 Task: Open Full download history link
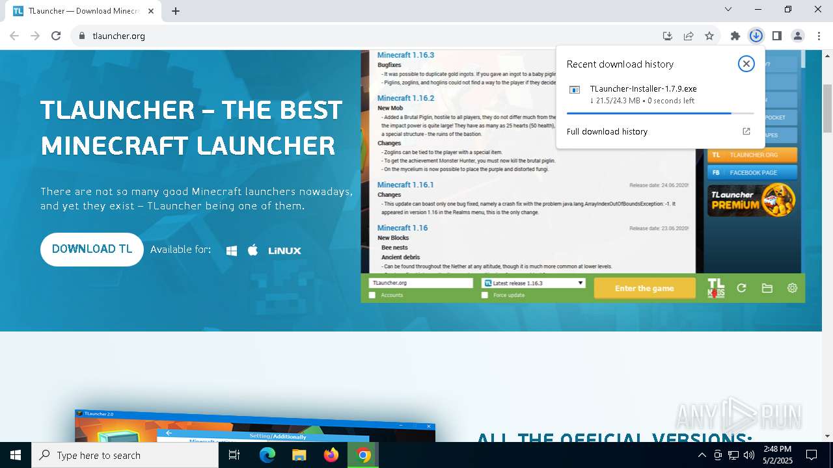(x=607, y=131)
